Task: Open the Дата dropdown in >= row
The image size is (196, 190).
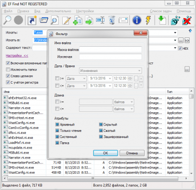Action: point(76,78)
